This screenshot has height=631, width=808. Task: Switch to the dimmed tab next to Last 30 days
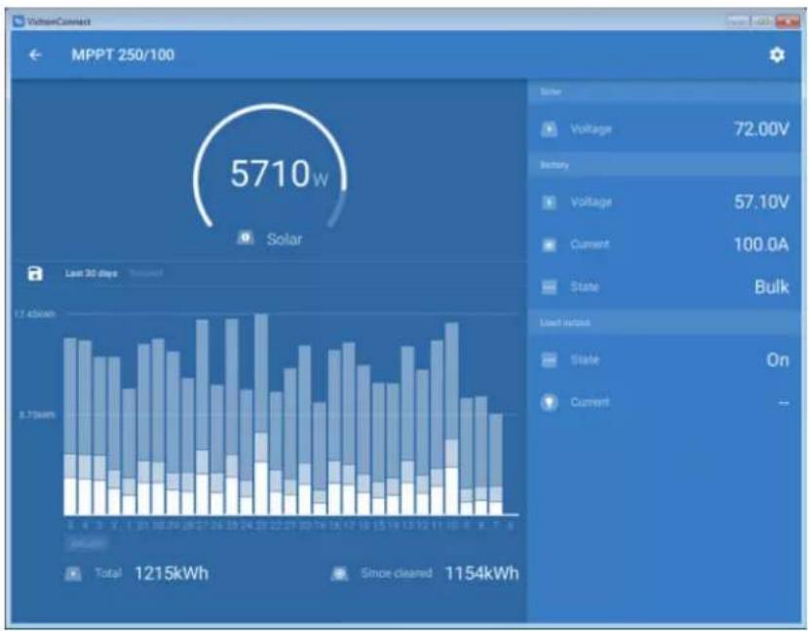[x=146, y=274]
